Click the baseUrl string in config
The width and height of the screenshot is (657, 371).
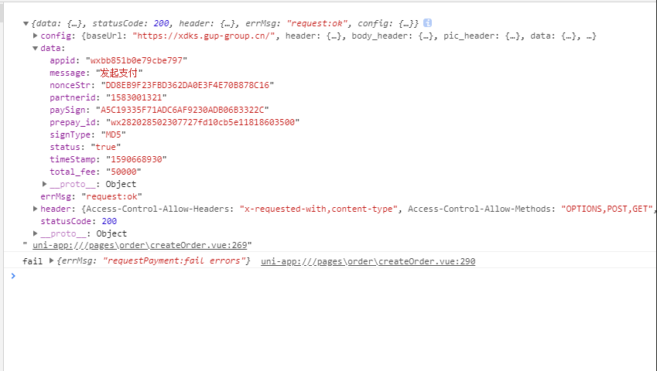(x=204, y=36)
